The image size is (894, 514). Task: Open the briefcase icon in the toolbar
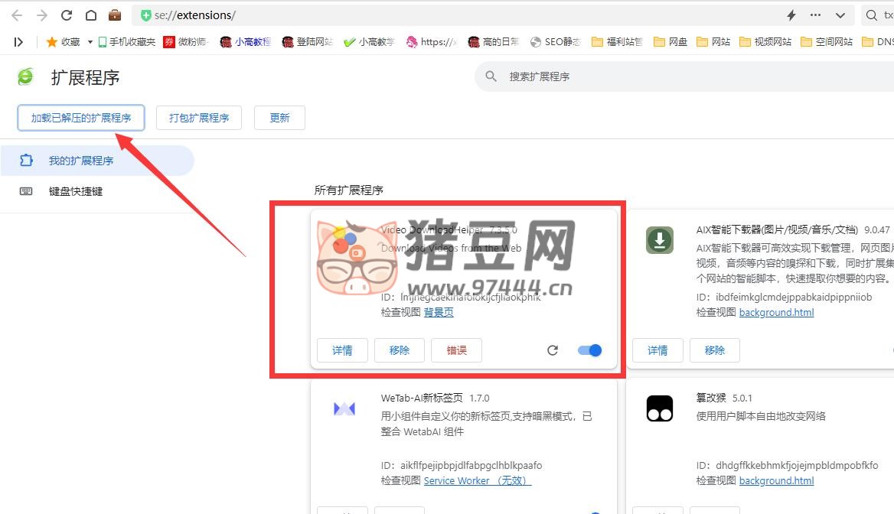coord(115,15)
